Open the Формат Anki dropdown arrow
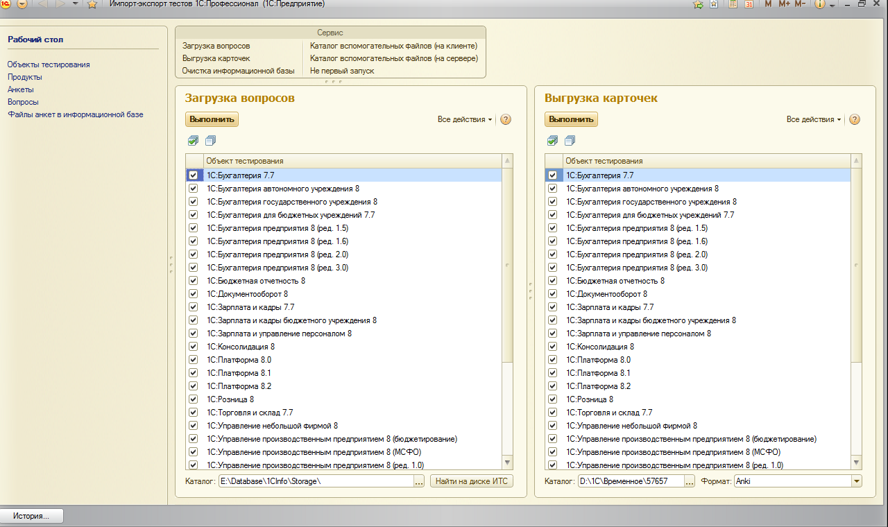The image size is (888, 527). point(856,481)
